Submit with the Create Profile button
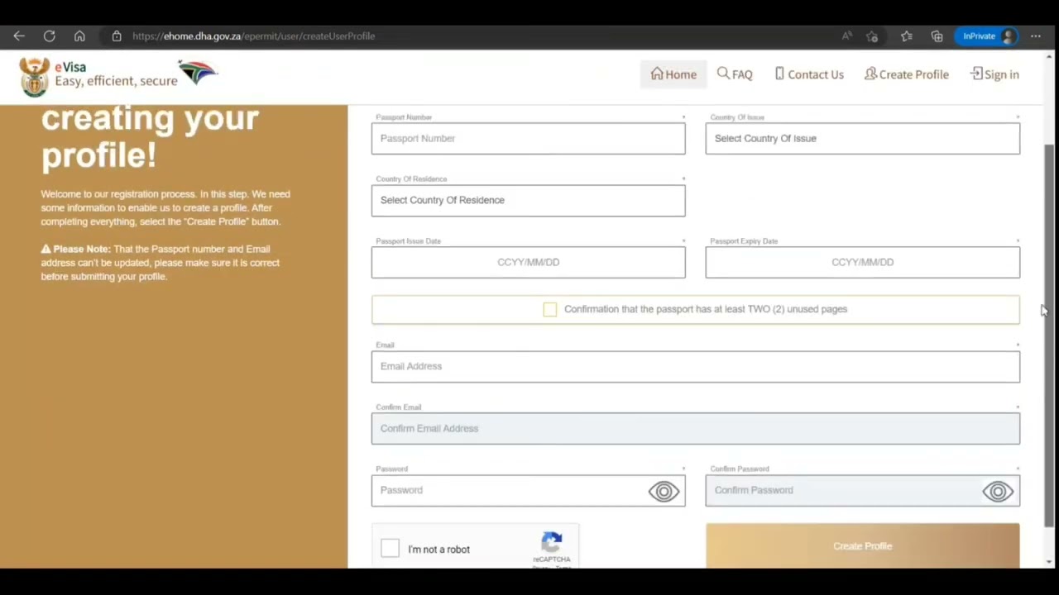Viewport: 1059px width, 595px height. (x=863, y=546)
